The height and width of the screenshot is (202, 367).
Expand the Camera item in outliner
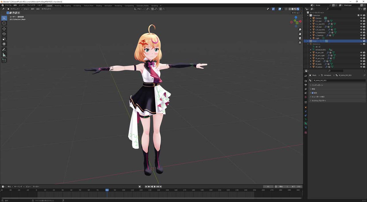(x=311, y=18)
